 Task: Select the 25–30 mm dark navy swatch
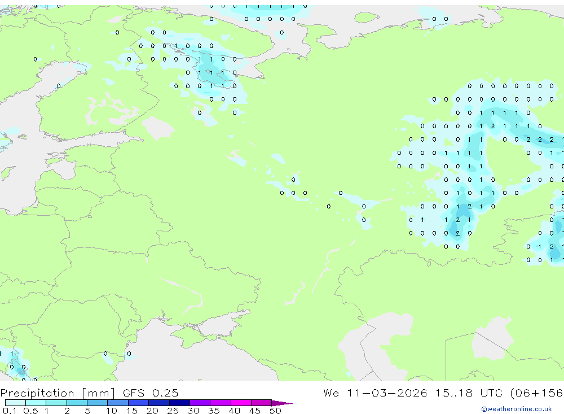click(x=179, y=403)
